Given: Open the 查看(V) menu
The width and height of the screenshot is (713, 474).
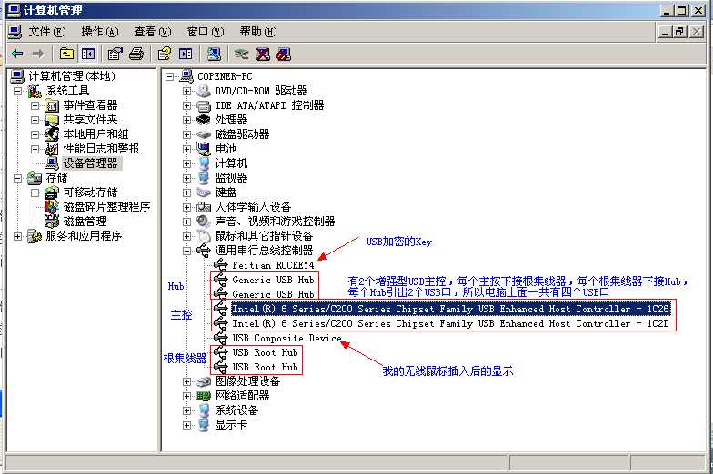Looking at the screenshot, I should click(153, 32).
